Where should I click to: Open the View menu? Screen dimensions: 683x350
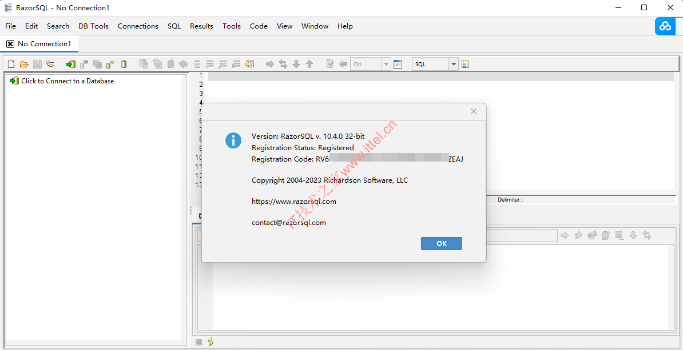pyautogui.click(x=284, y=26)
